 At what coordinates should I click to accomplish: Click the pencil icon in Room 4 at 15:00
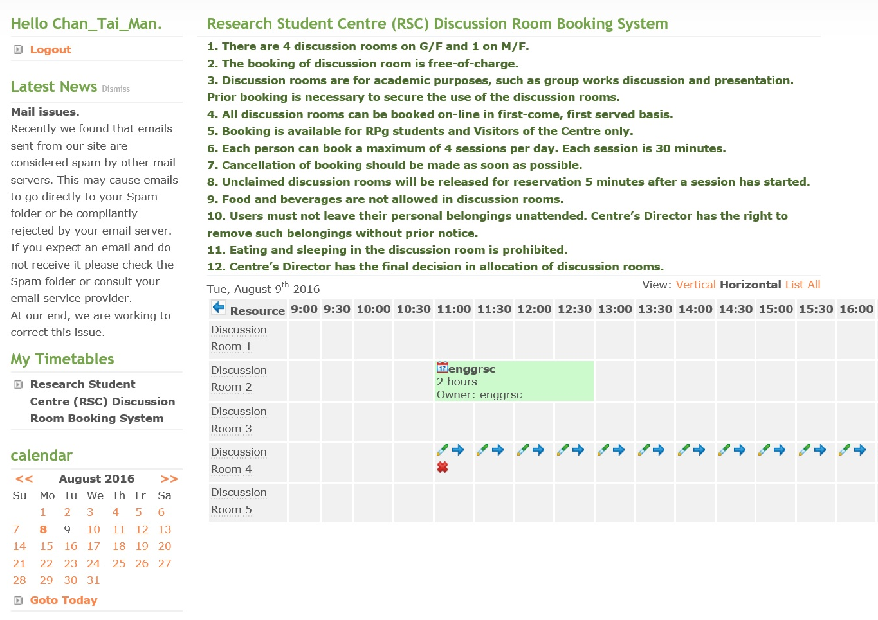pyautogui.click(x=764, y=450)
